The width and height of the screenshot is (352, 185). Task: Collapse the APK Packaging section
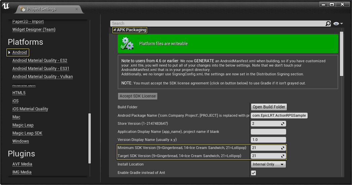pos(114,30)
